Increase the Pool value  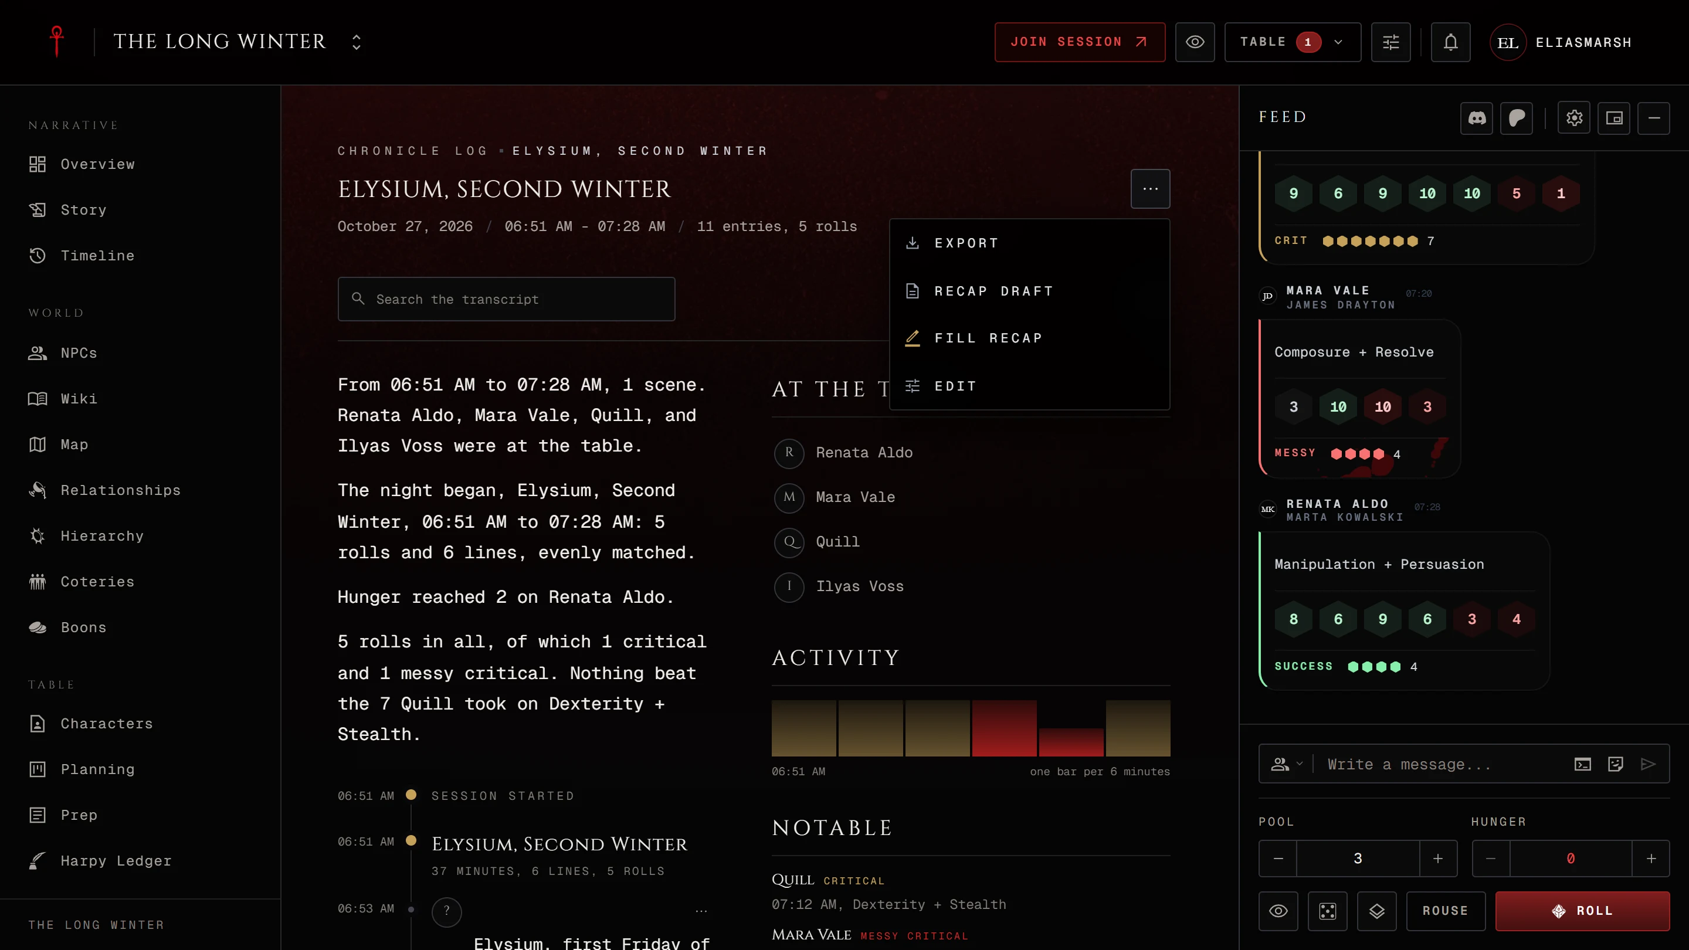tap(1438, 859)
